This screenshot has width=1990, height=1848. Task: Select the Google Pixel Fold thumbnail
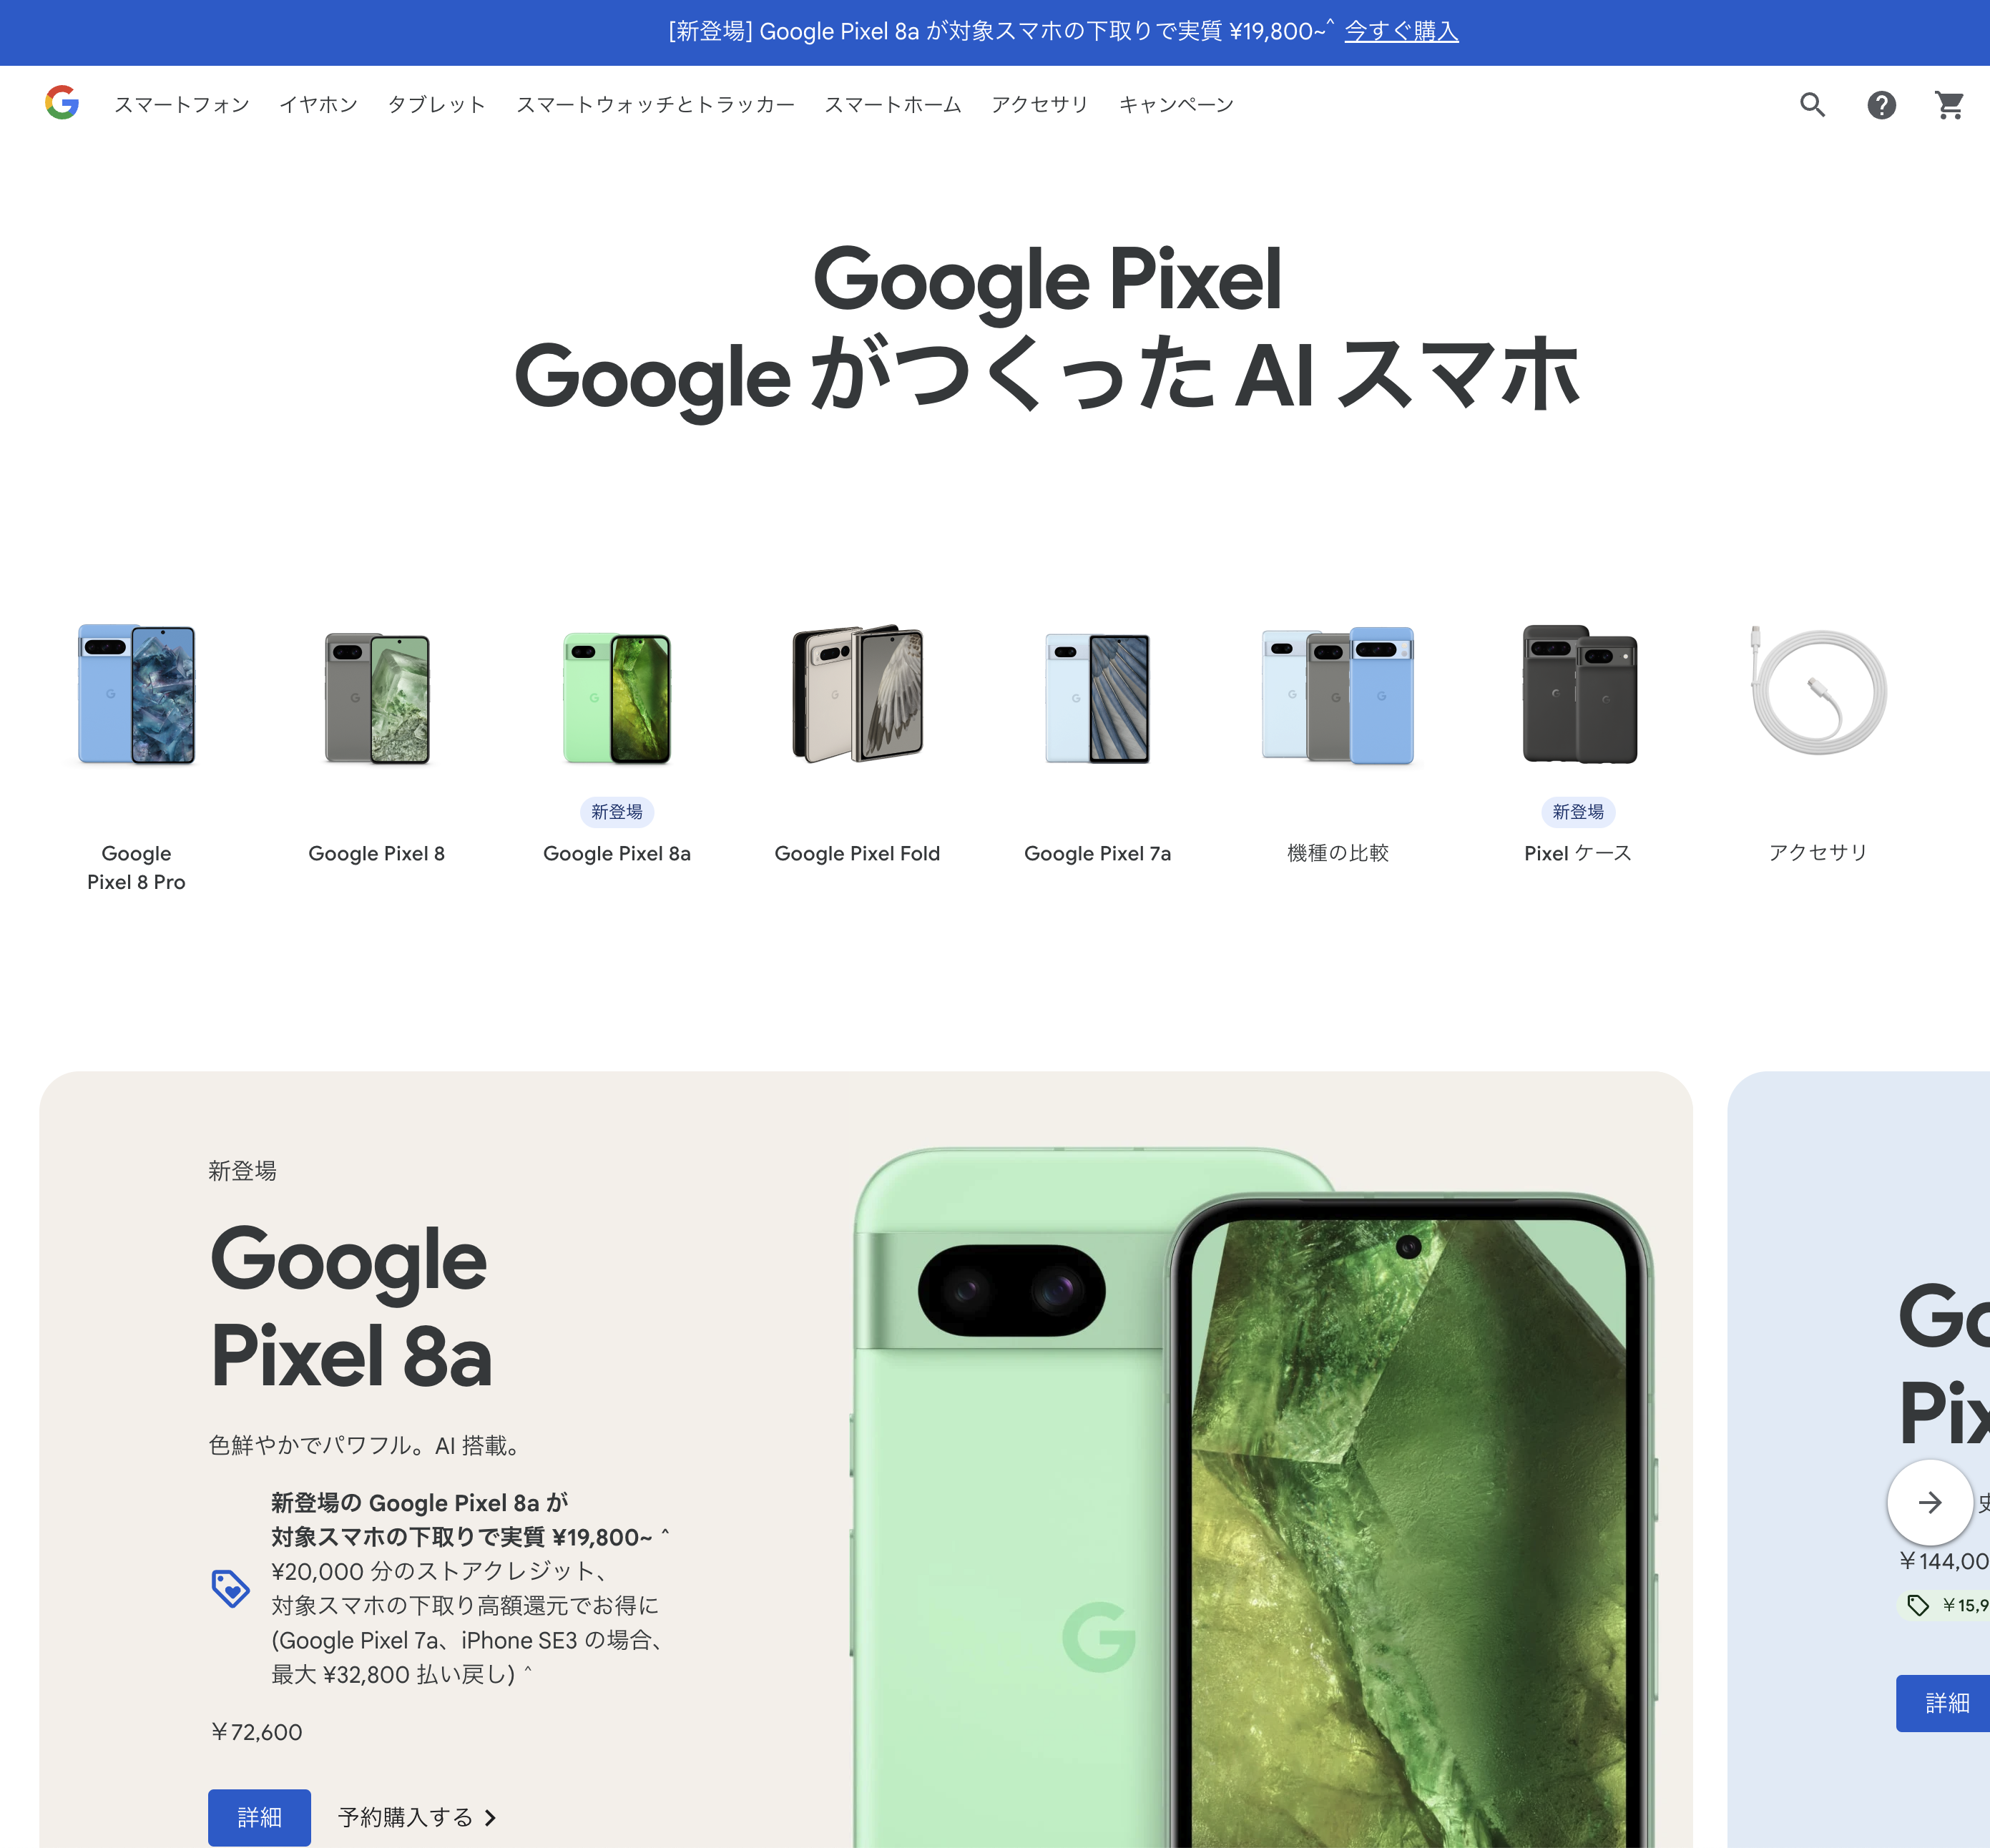[x=858, y=694]
